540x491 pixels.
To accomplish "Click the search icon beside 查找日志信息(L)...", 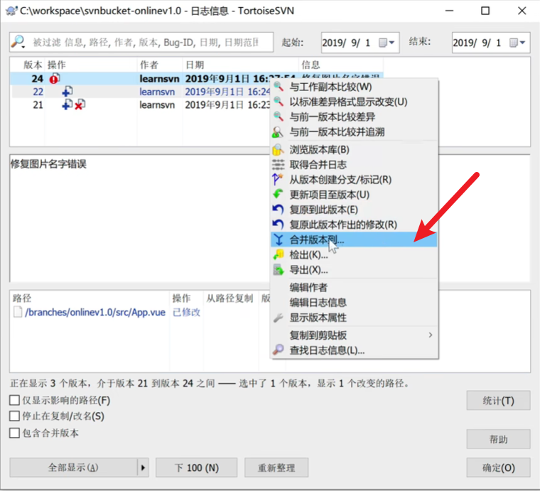I will pos(279,350).
